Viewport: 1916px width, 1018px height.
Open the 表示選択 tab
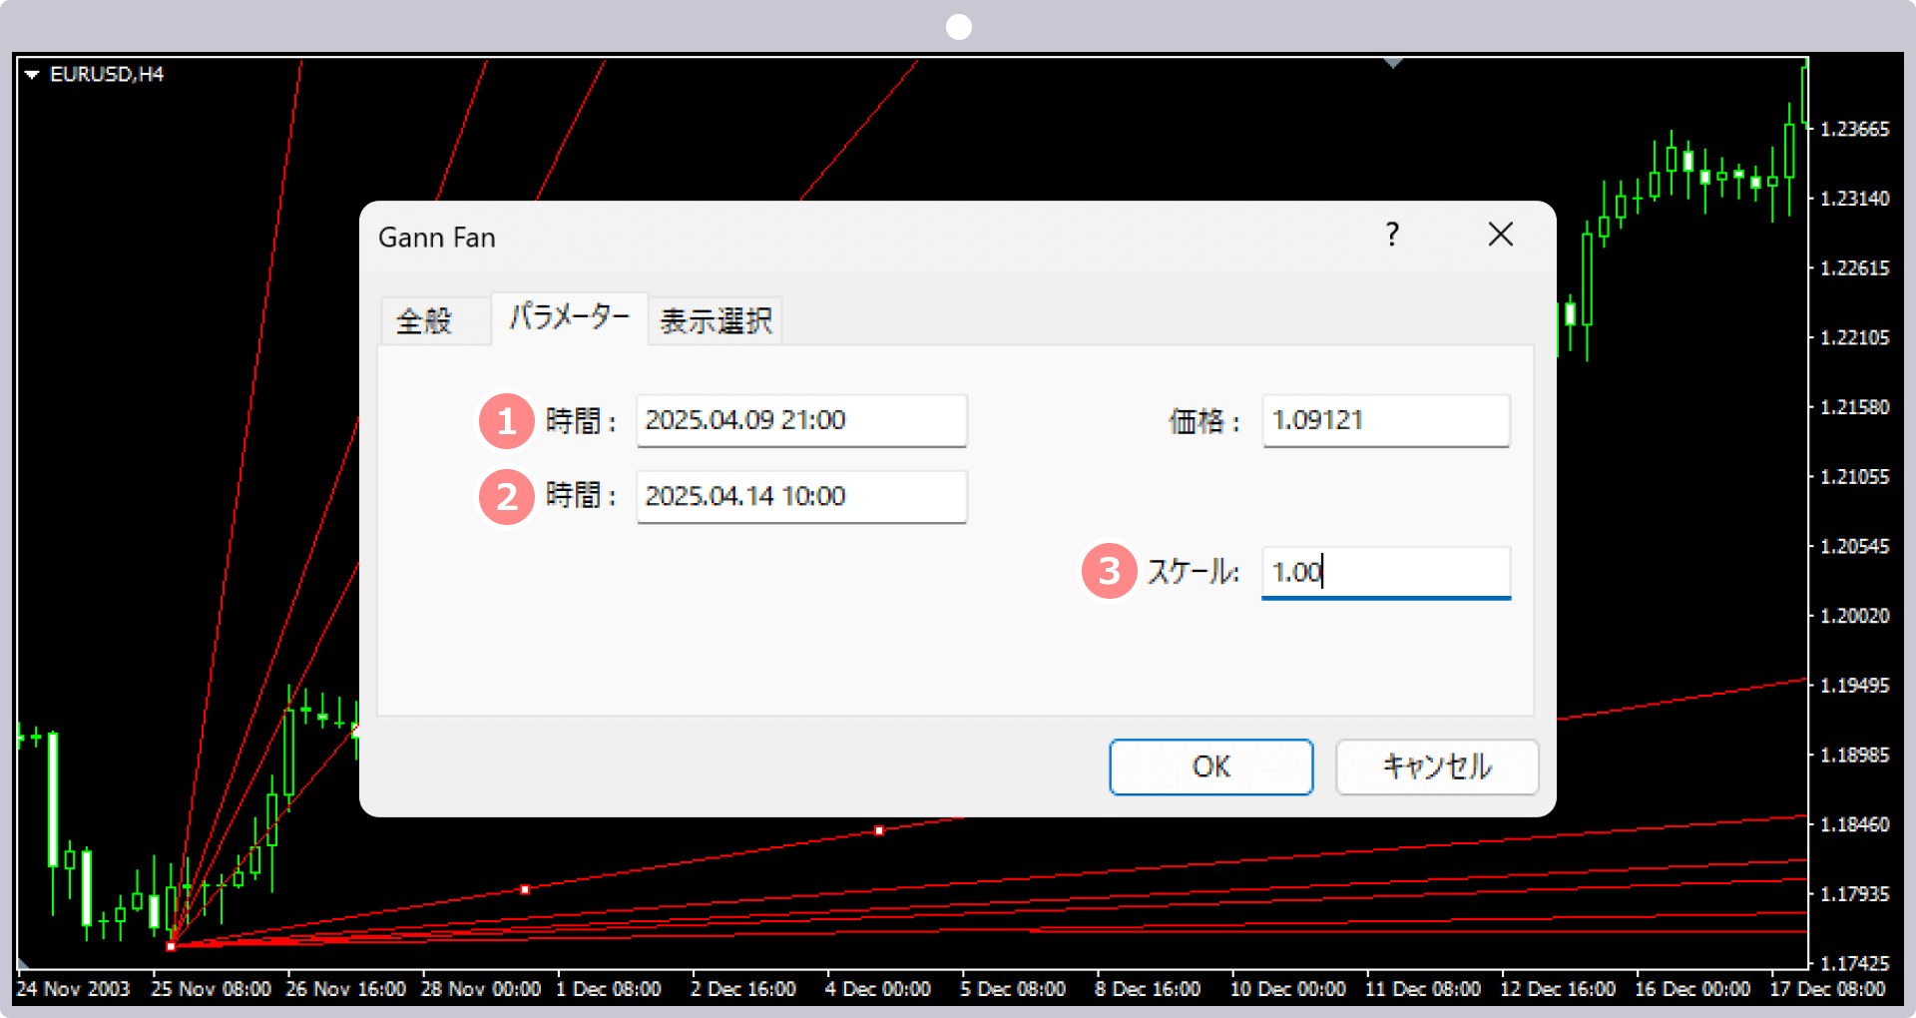coord(716,320)
